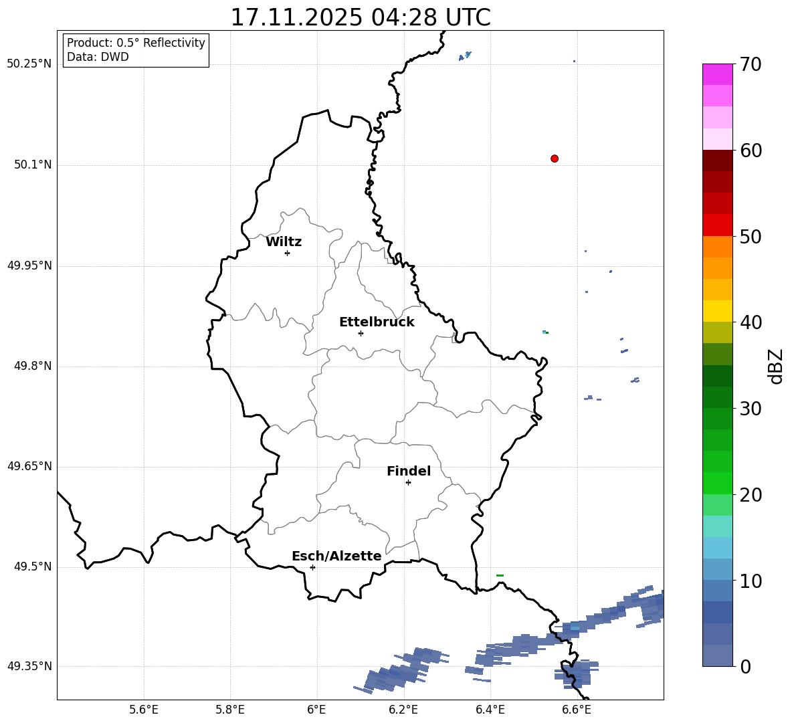Click the Ettelbruck city label
This screenshot has height=723, width=792.
pyautogui.click(x=377, y=322)
